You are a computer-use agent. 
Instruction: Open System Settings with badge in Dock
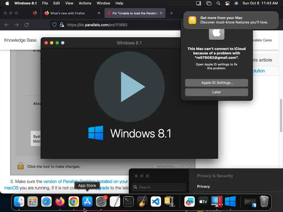[101, 201]
